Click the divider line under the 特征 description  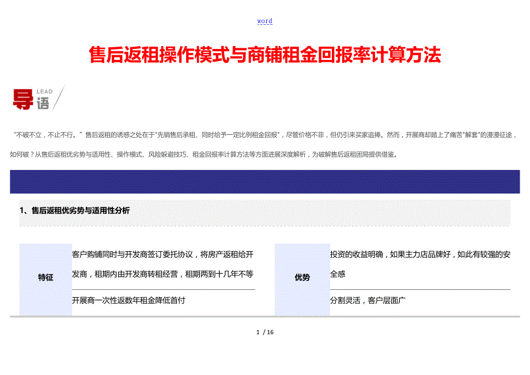coord(163,289)
